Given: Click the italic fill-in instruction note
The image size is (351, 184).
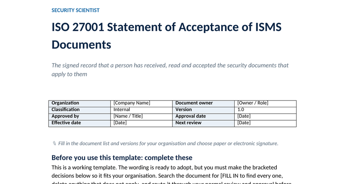Looking at the screenshot, I should pyautogui.click(x=168, y=144).
